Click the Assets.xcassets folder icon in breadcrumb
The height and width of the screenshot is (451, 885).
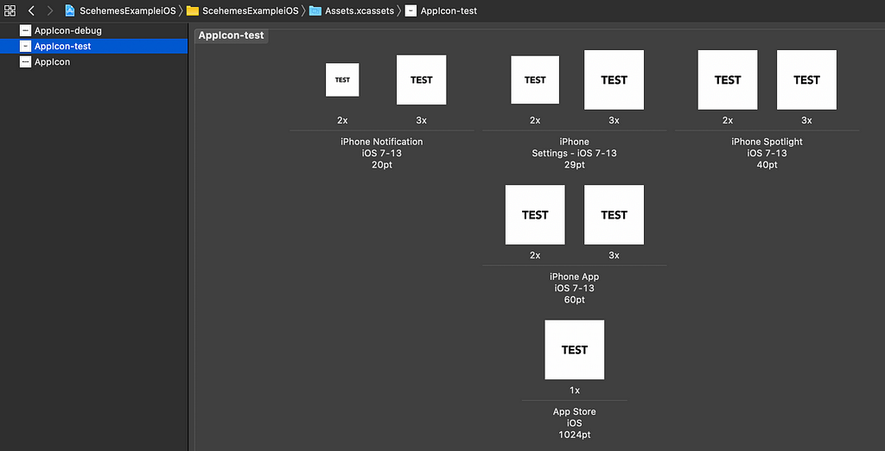315,10
